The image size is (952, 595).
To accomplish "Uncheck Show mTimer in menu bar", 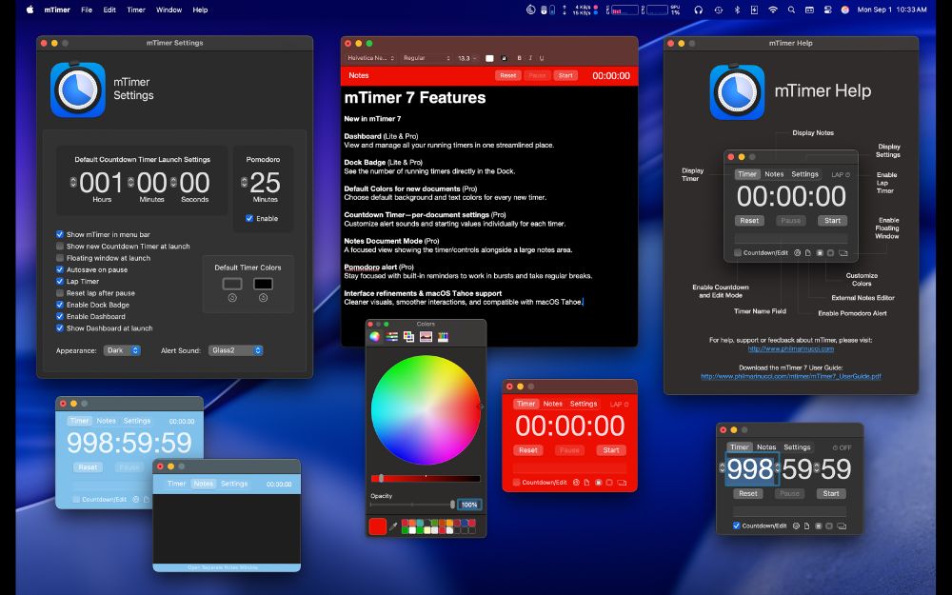I will (59, 234).
